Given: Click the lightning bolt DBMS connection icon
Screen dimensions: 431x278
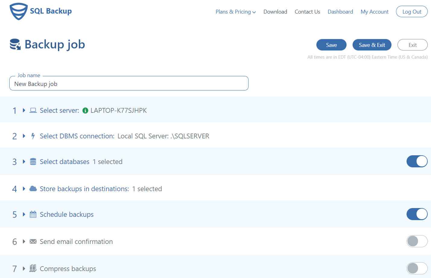Looking at the screenshot, I should coord(33,136).
